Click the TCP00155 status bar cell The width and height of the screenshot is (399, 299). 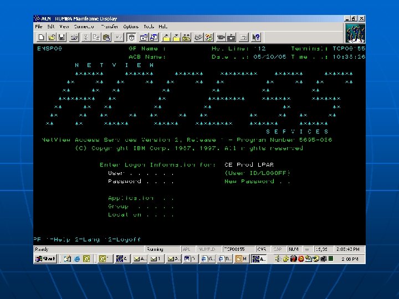(x=234, y=249)
